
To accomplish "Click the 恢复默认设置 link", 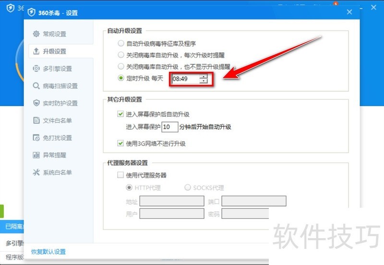I will [x=48, y=252].
